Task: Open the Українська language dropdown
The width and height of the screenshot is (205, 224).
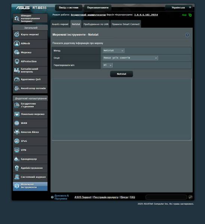Action: 180,7
